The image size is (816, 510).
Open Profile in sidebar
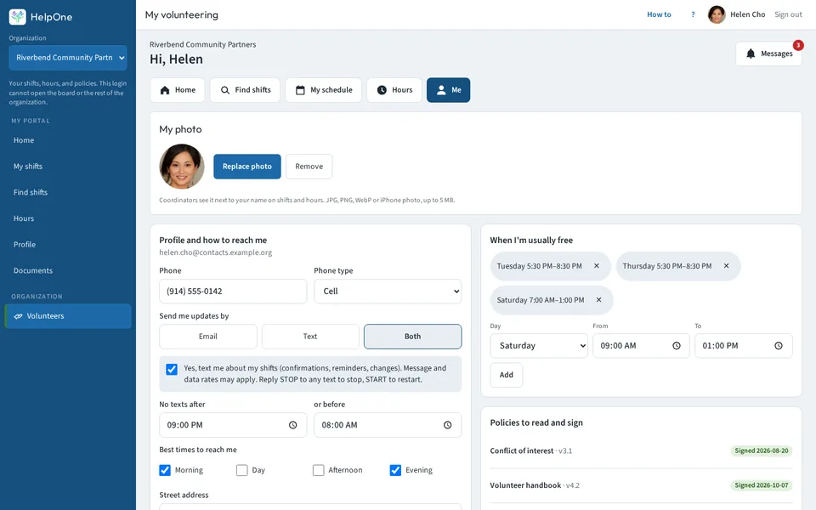(x=68, y=245)
